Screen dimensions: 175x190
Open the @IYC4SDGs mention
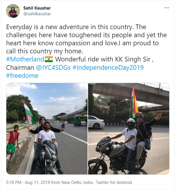click(x=53, y=67)
